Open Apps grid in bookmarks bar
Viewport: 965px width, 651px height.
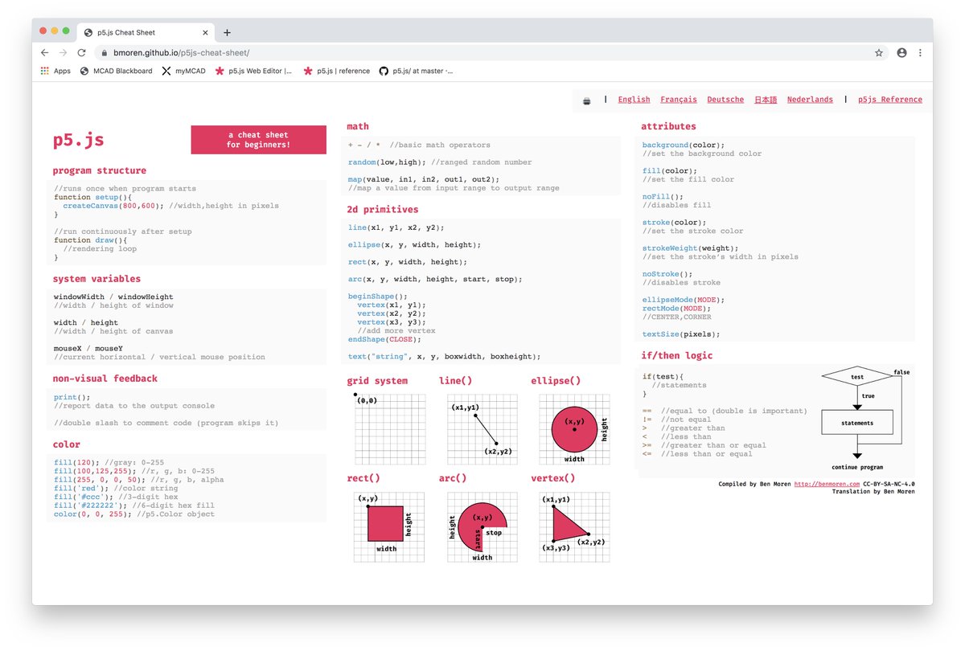tap(55, 71)
